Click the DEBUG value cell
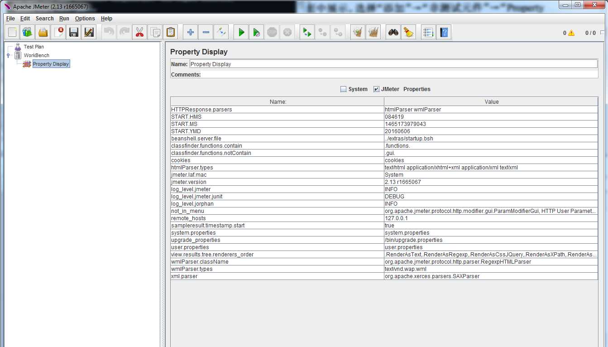This screenshot has width=608, height=347. [491, 197]
